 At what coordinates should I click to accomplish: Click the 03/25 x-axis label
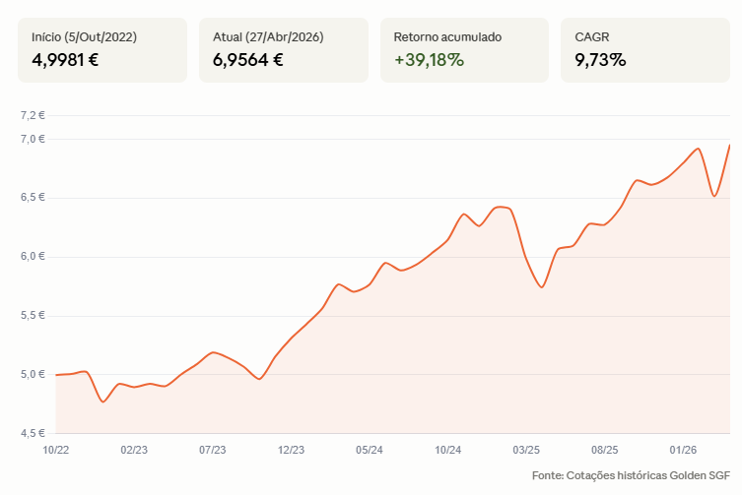tap(526, 450)
